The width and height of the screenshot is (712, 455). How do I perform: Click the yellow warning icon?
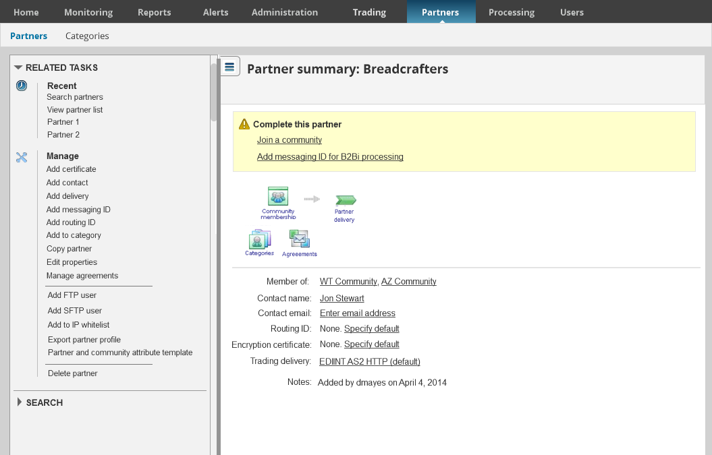point(244,124)
